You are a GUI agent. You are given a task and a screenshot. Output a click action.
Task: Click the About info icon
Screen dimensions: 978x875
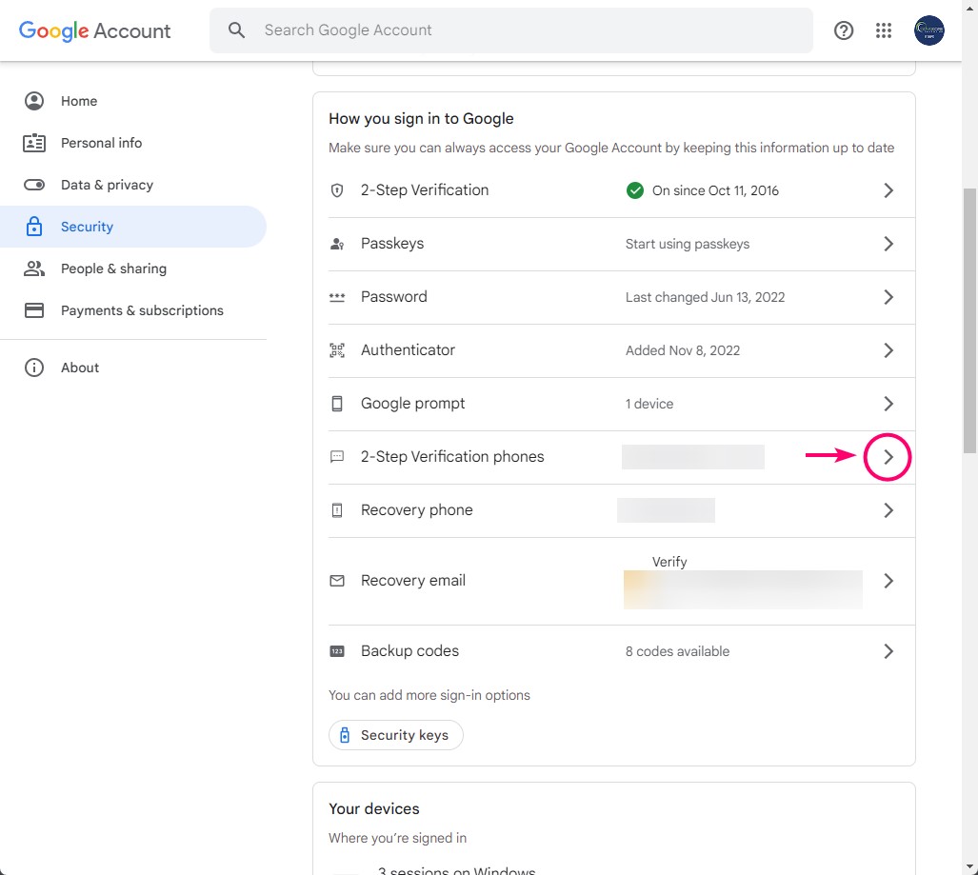pos(34,368)
